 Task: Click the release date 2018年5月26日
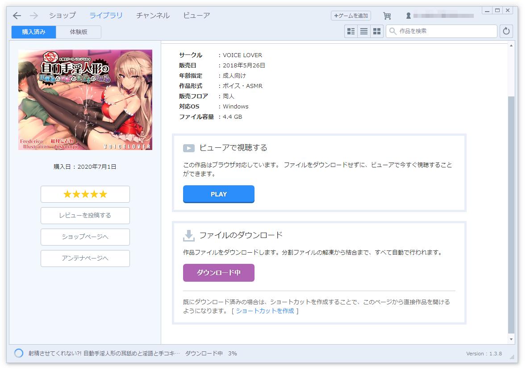(244, 66)
